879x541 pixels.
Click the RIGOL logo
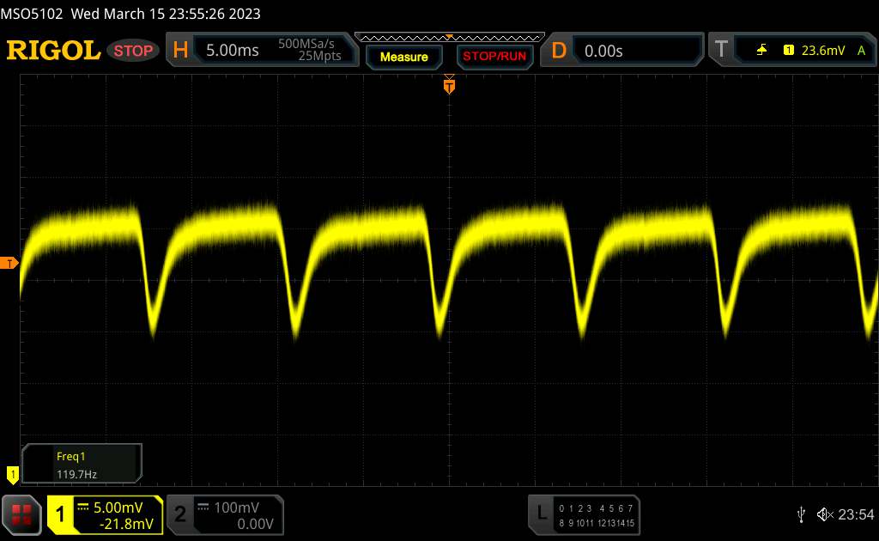click(x=53, y=51)
